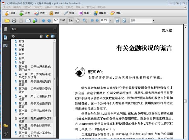Click the Save disk icon
The height and width of the screenshot is (140, 189).
[x=21, y=20]
